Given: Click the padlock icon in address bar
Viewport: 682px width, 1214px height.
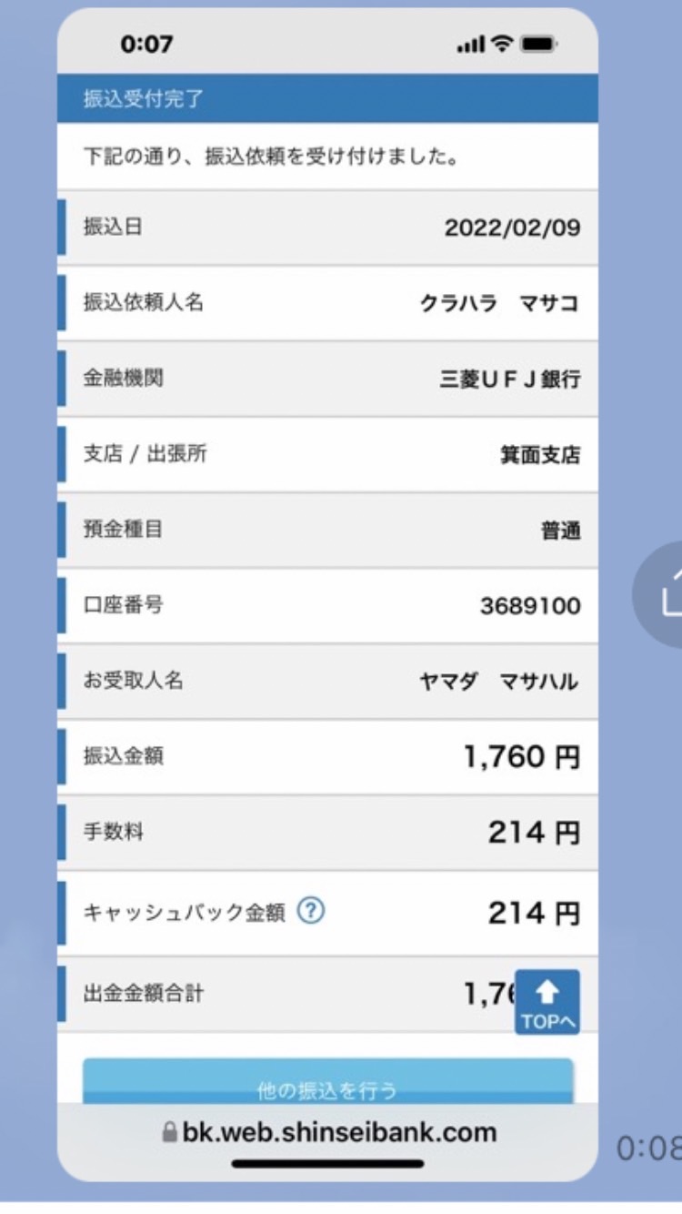Looking at the screenshot, I should (169, 1132).
